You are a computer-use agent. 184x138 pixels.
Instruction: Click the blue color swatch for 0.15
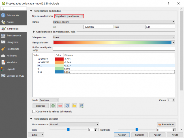[x=59, y=72]
